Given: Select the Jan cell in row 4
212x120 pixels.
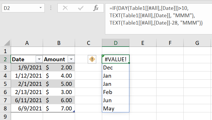Looking at the screenshot, I should pyautogui.click(x=115, y=76).
